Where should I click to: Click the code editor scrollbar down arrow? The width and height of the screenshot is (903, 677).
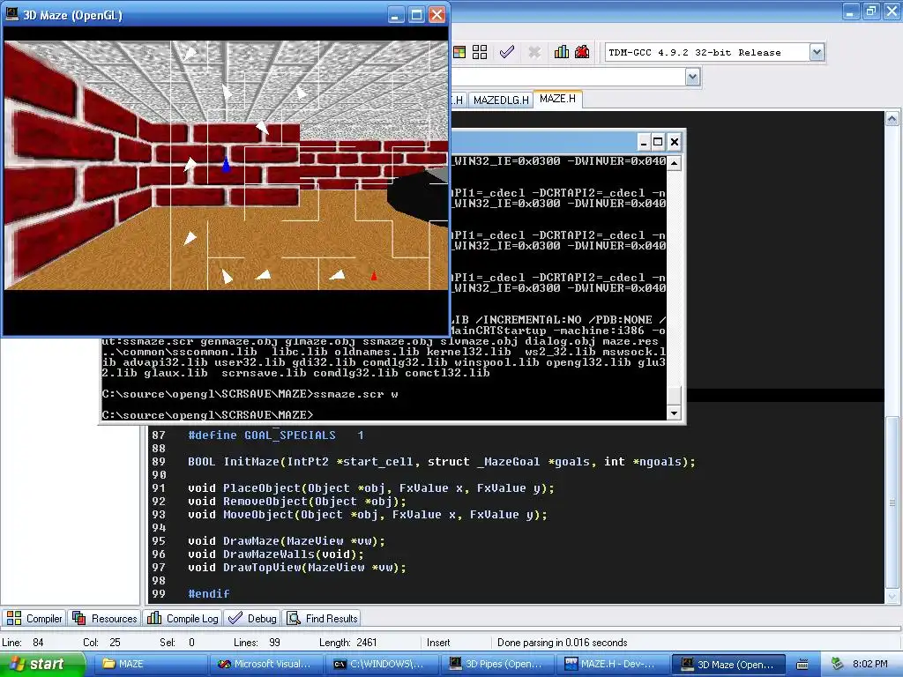point(892,597)
